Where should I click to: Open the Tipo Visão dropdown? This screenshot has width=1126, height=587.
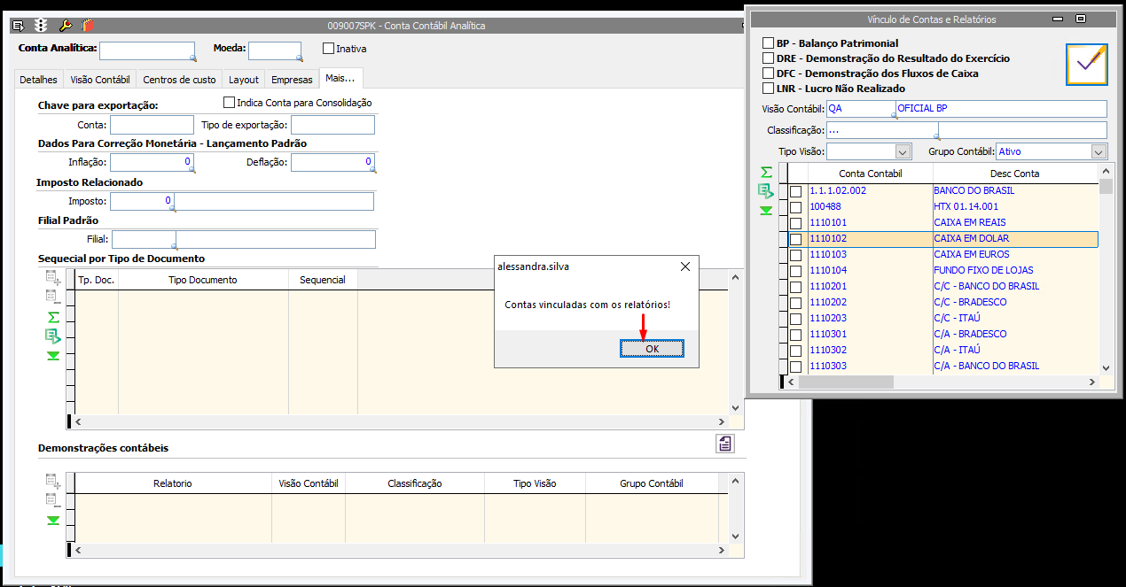pyautogui.click(x=903, y=152)
